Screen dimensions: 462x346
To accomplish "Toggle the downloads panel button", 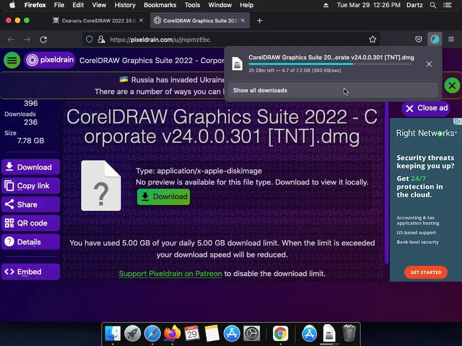I will coord(435,40).
